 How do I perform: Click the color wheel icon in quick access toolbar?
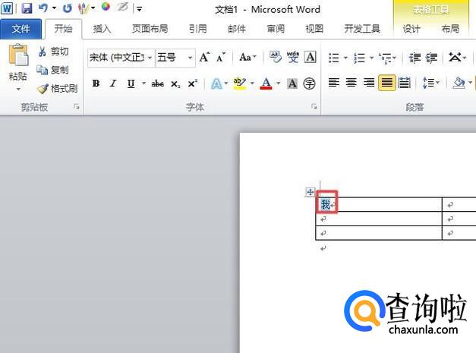(106, 7)
